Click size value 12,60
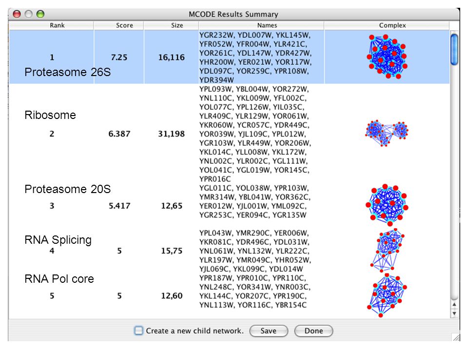This screenshot has width=468, height=351. [171, 296]
